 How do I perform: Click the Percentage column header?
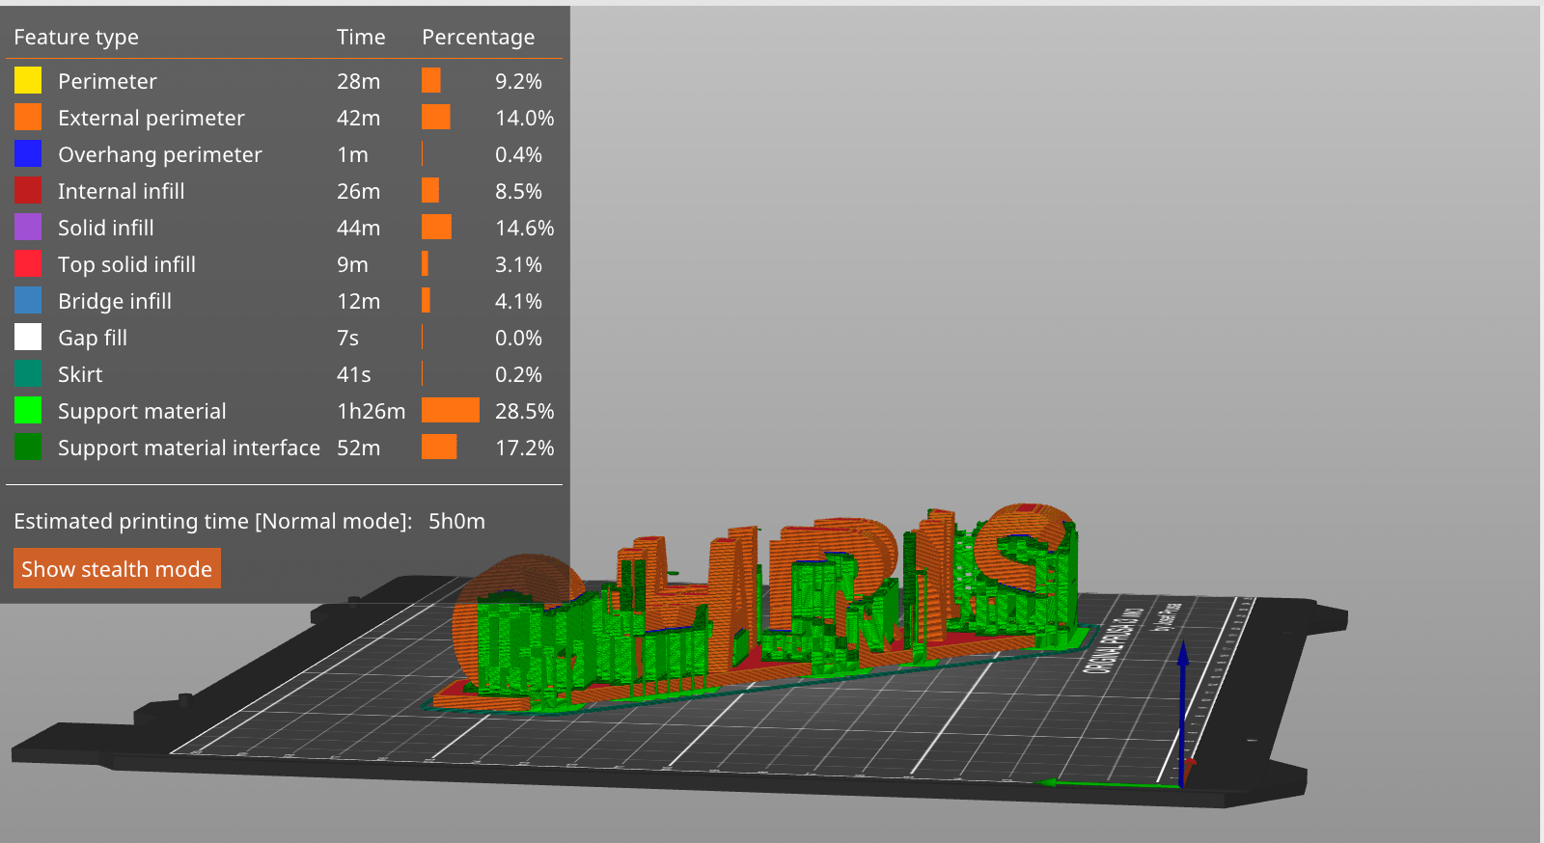click(x=479, y=37)
